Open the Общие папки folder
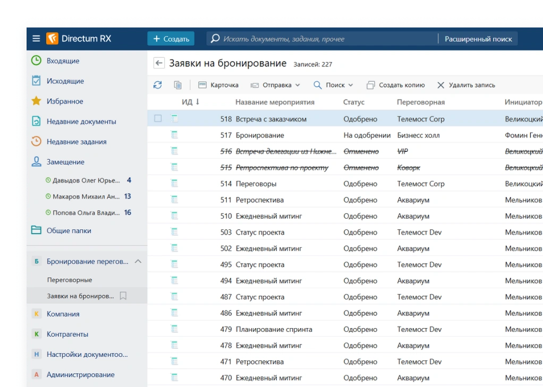The height and width of the screenshot is (387, 543). 69,231
